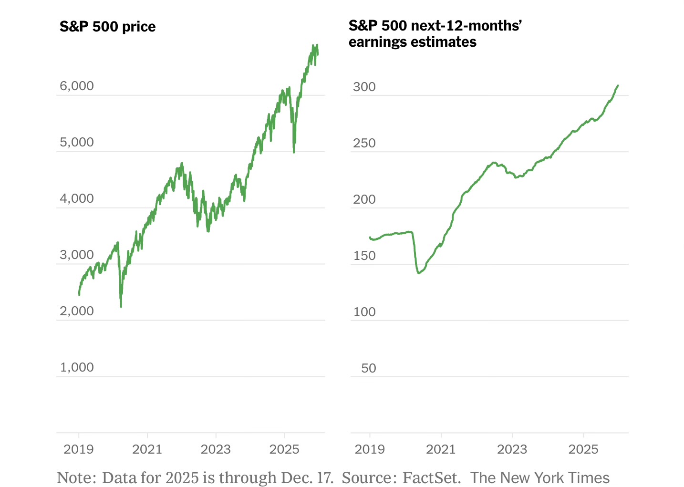
Task: Click the earnings estimates chart title
Action: (x=435, y=33)
